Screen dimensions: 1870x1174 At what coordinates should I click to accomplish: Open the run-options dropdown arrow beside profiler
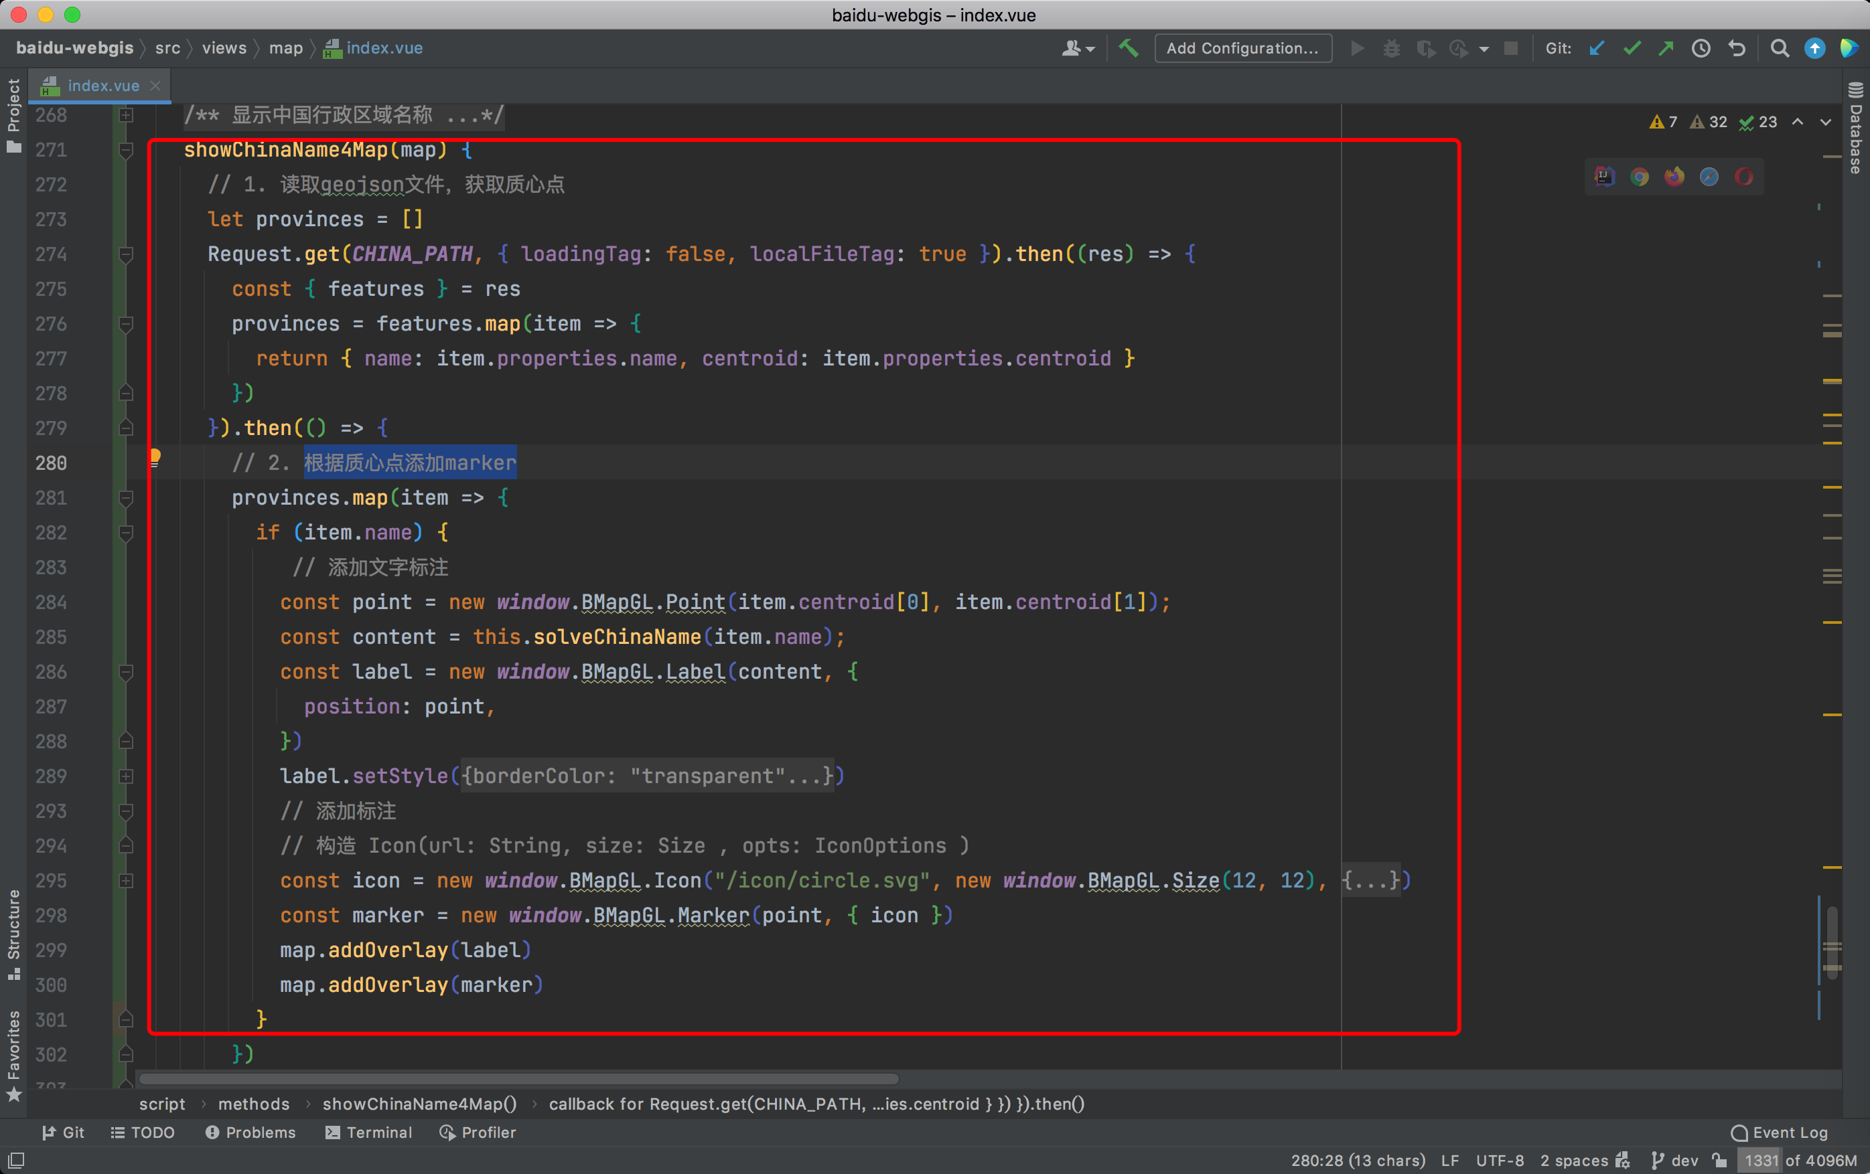1484,49
